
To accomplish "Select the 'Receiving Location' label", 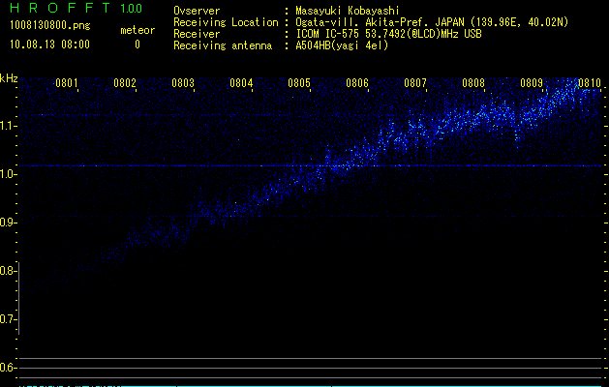I will pos(226,22).
